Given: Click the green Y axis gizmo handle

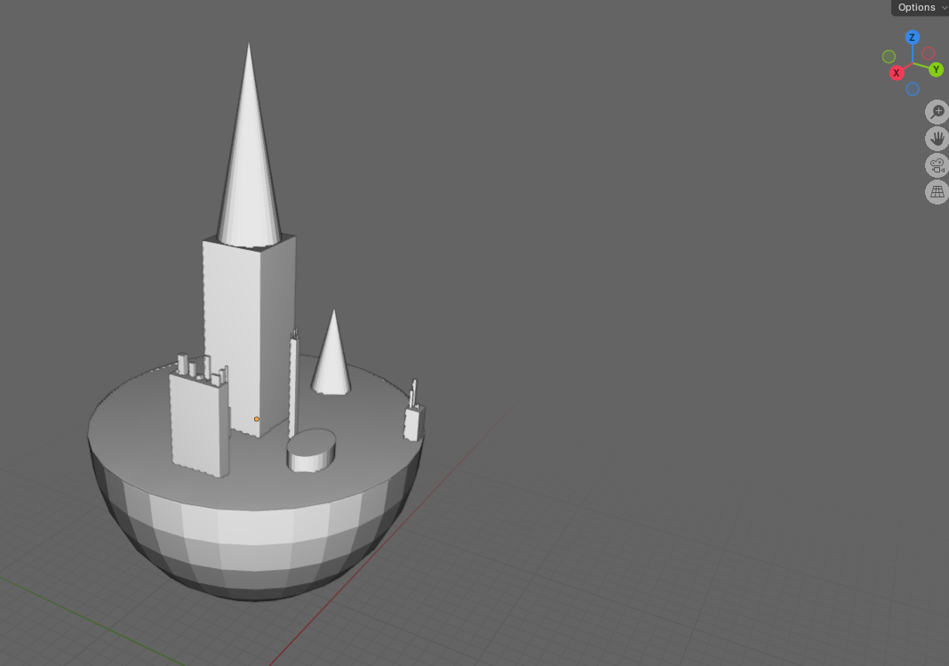Looking at the screenshot, I should click(936, 69).
